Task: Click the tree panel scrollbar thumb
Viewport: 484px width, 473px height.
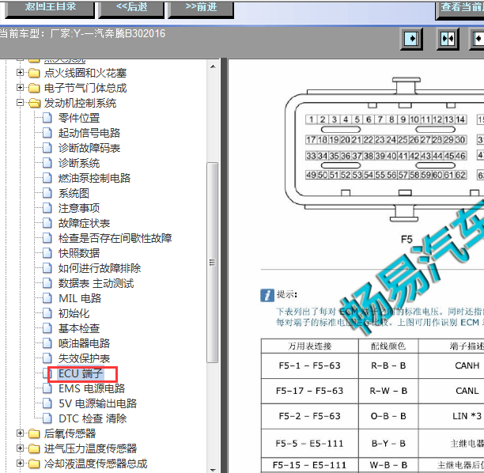Action: pos(213,263)
